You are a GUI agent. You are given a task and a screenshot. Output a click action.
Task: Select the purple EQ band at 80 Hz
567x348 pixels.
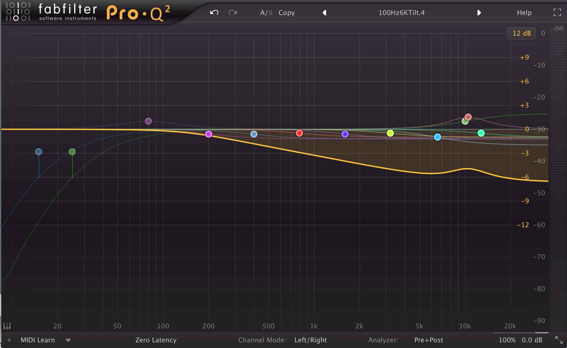(x=148, y=121)
